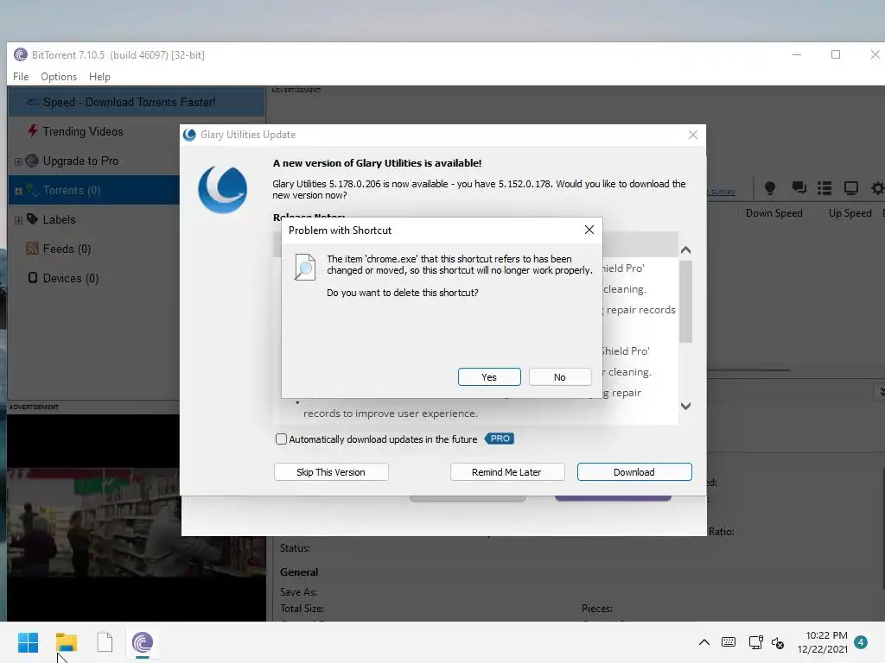Image resolution: width=885 pixels, height=663 pixels.
Task: Click the list view icon in BitTorrent toolbar
Action: [x=825, y=187]
